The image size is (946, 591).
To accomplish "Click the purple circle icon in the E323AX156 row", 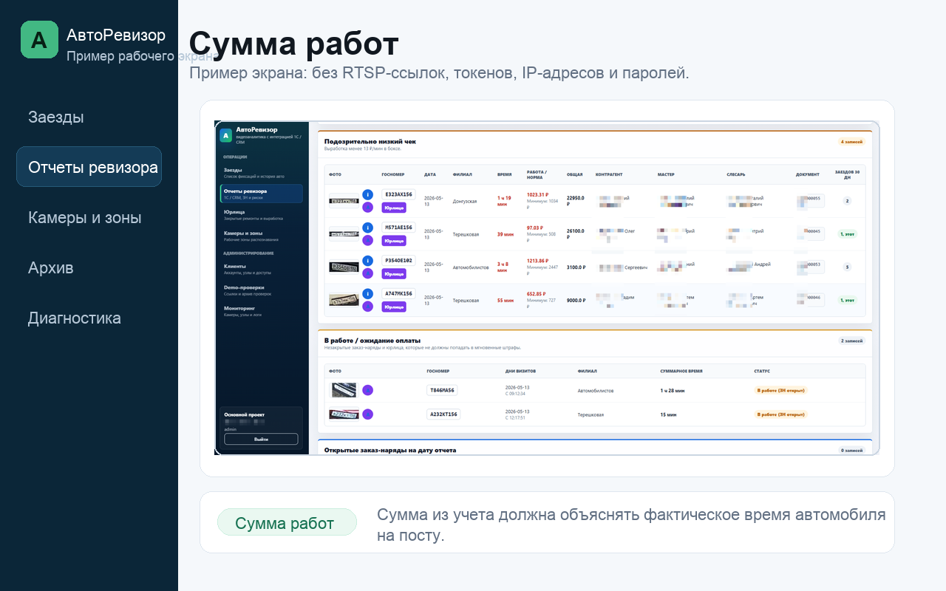I will pyautogui.click(x=367, y=207).
